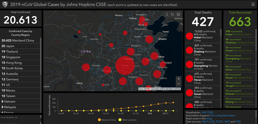
Task: Toggle Other Locations series in chart legend
Action: [x=127, y=120]
